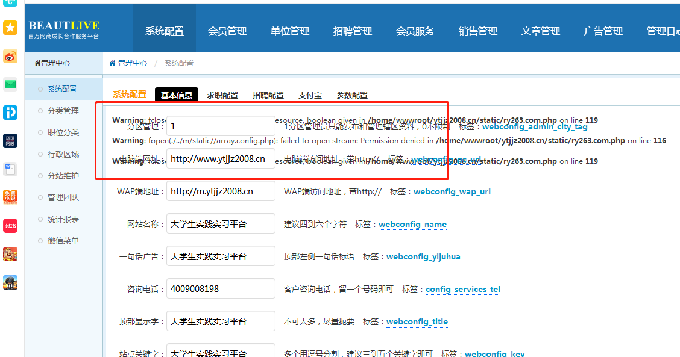The width and height of the screenshot is (680, 357).
Task: Open 免费小说 from the sidebar
Action: pos(10,197)
